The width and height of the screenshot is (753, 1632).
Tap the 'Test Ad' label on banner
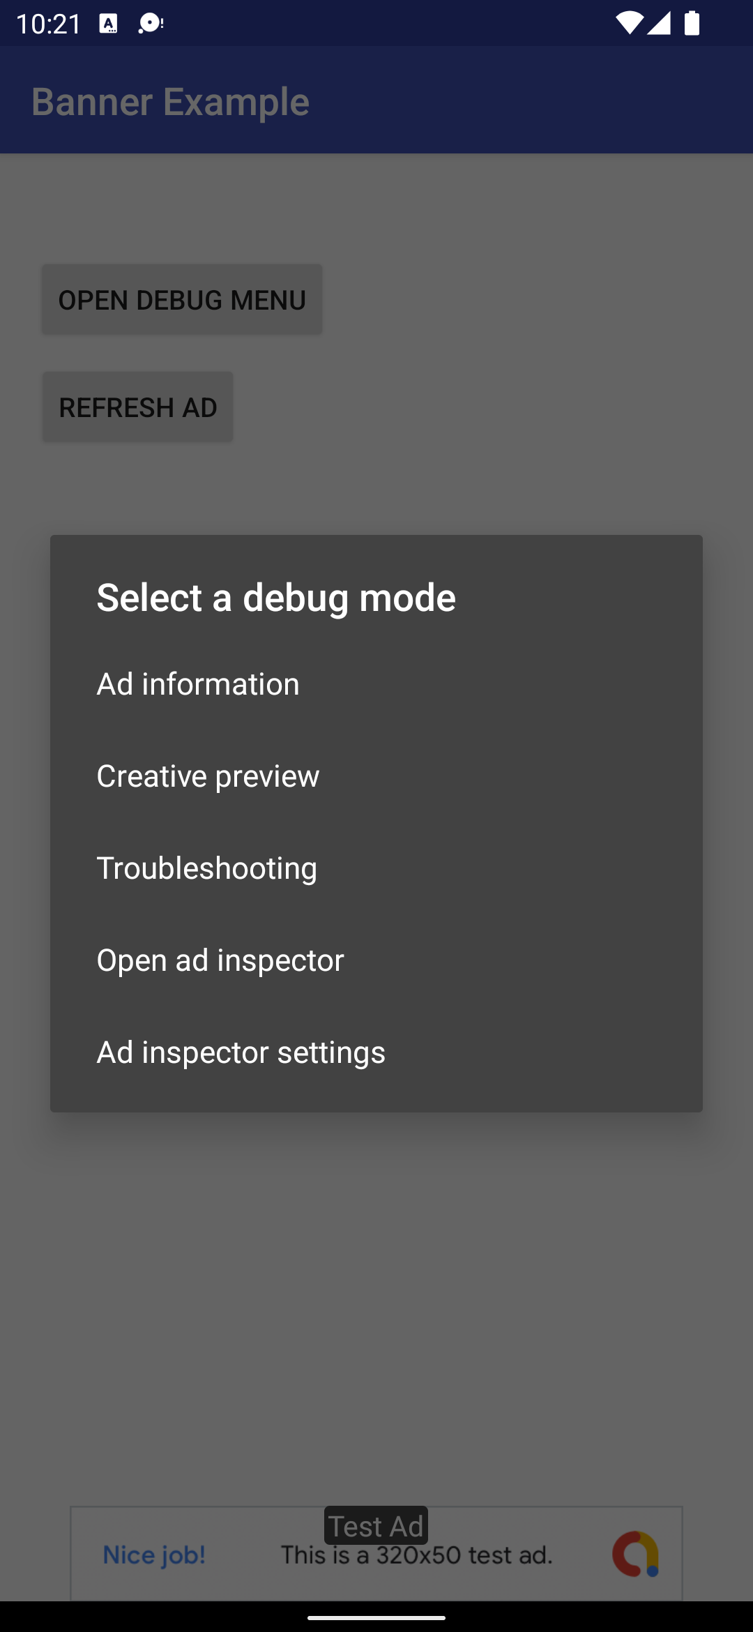376,1526
